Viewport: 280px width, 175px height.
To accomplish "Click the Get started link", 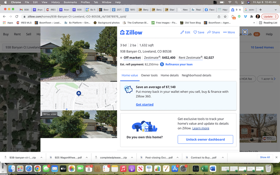I will tap(145, 104).
